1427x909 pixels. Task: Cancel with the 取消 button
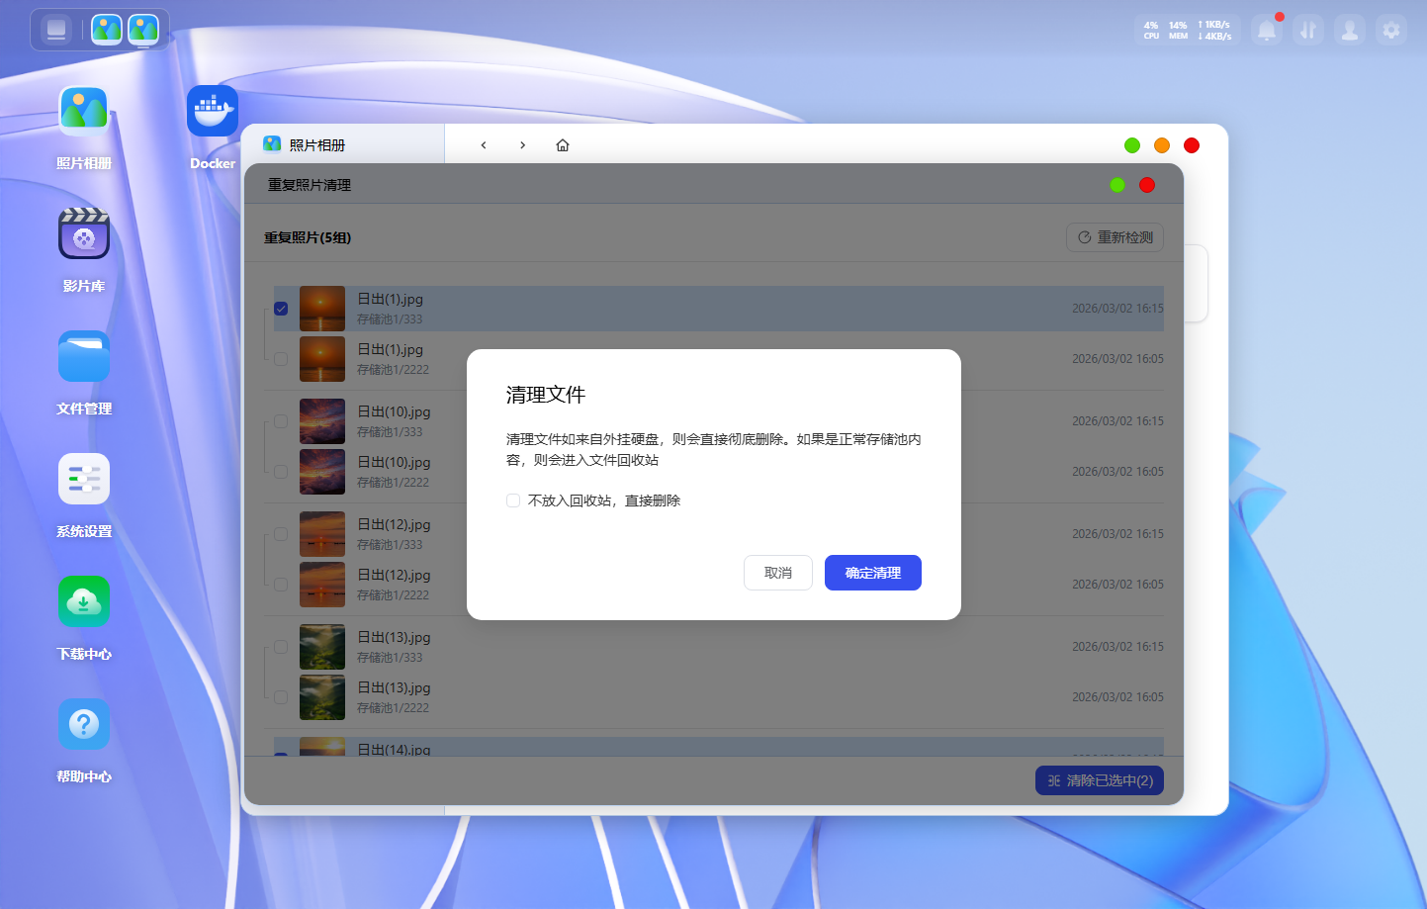778,573
